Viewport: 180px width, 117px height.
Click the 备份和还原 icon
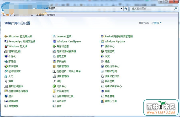pyautogui.click(x=54, y=46)
